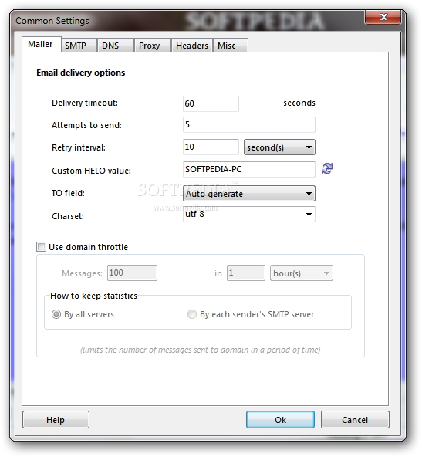This screenshot has width=422, height=457.
Task: Click the 'Charset:' label
Action: click(68, 216)
